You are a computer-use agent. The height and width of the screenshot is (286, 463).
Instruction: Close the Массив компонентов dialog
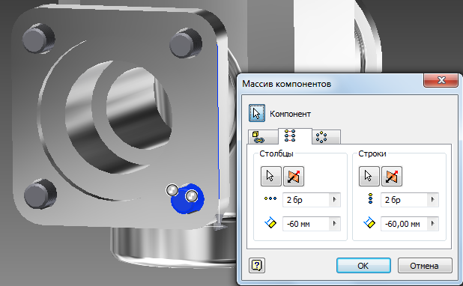[441, 80]
